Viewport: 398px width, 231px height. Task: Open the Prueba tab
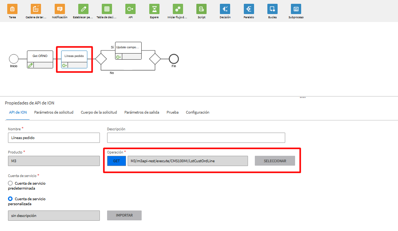[172, 112]
